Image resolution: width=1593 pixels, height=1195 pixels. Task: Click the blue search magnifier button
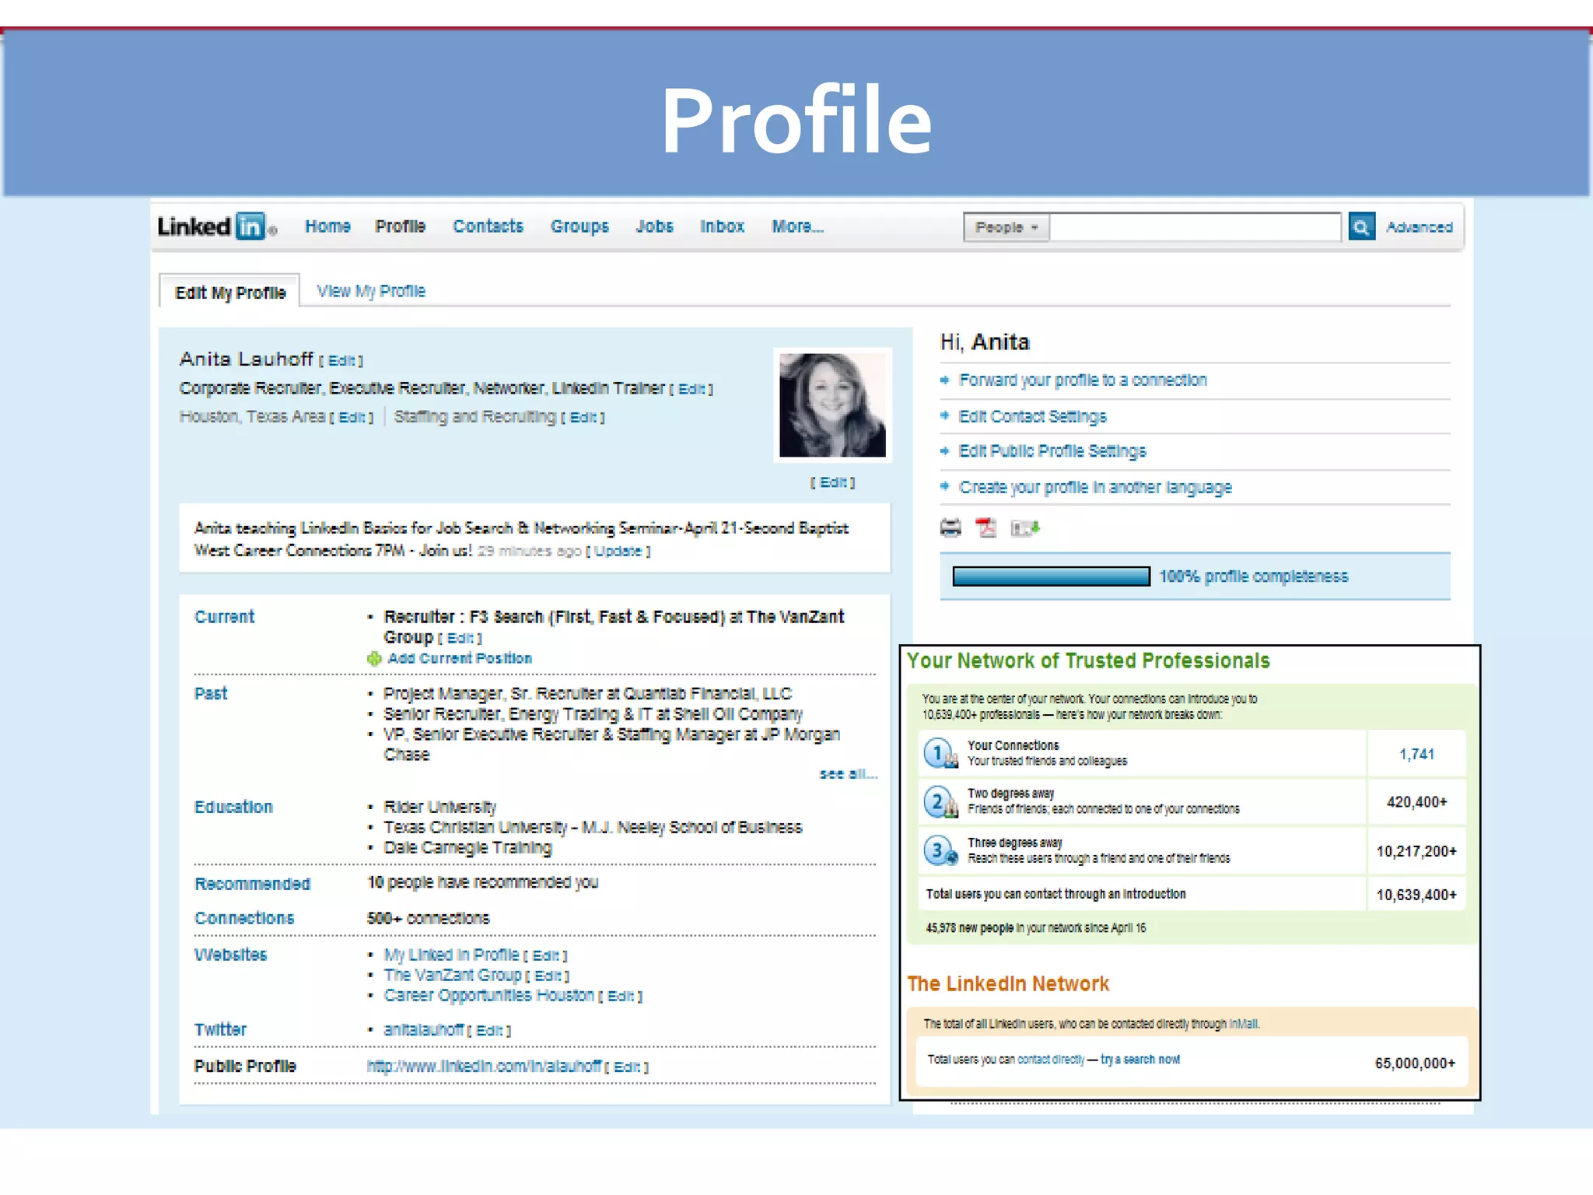(x=1360, y=227)
